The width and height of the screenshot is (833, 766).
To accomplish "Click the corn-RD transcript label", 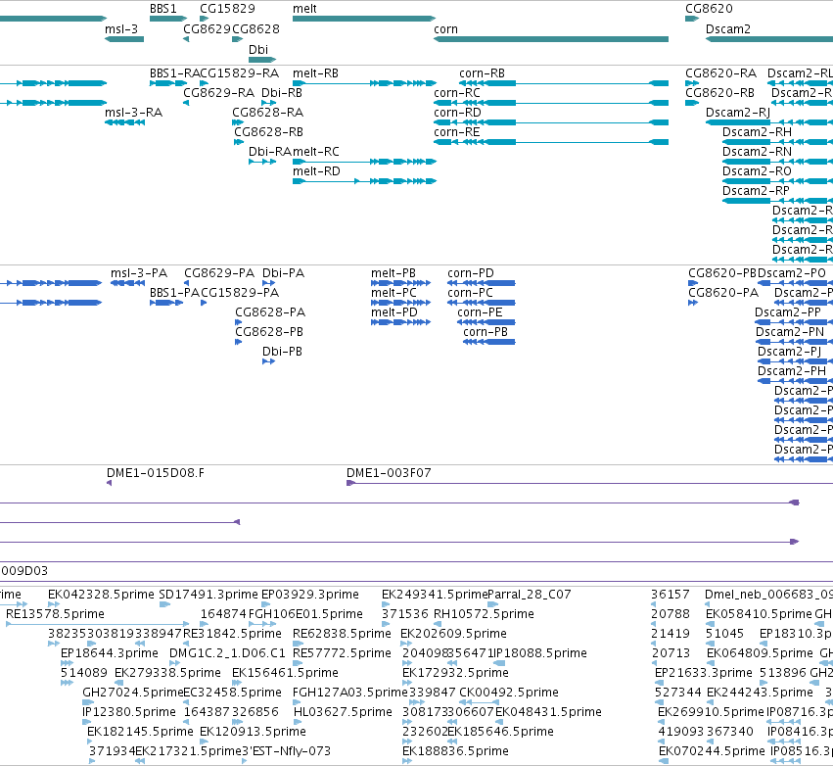I will (x=457, y=113).
